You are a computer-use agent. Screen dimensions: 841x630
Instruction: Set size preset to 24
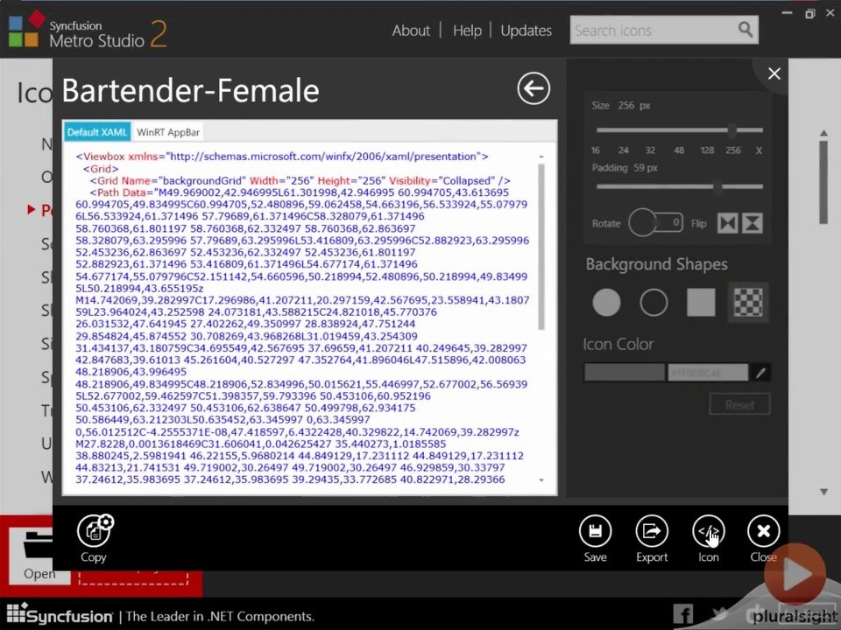[623, 150]
